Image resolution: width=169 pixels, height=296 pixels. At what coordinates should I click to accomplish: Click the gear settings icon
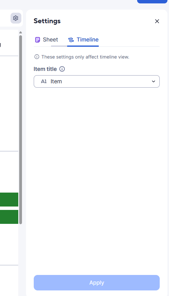click(16, 18)
